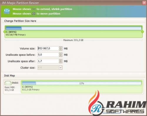Click the '953 867 MB Primary' label
The height and width of the screenshot is (116, 147).
coord(16,35)
